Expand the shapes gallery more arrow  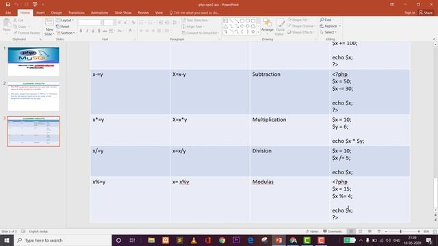[258, 32]
